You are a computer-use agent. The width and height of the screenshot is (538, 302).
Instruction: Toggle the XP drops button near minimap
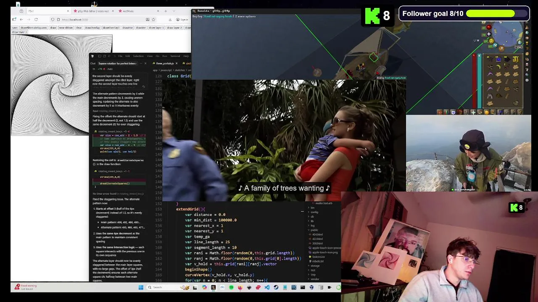484,22
